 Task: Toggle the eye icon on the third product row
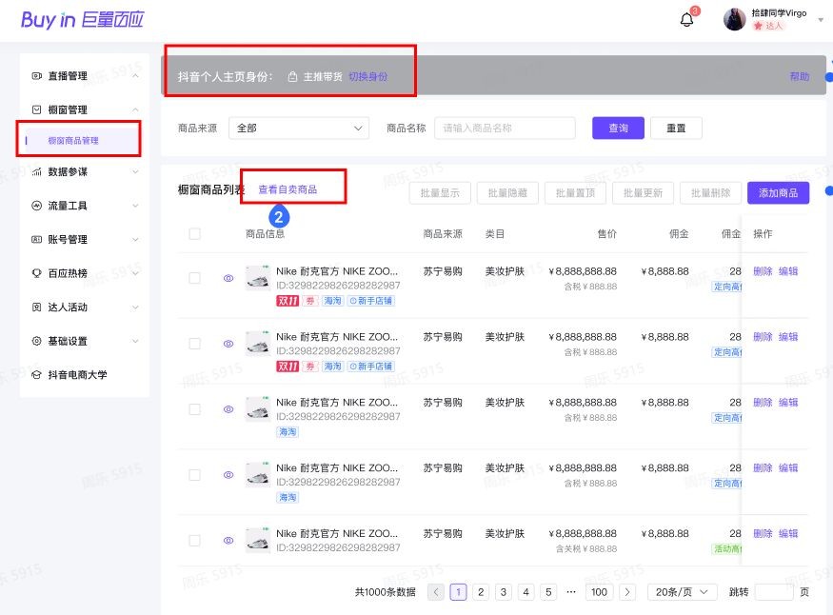(228, 409)
